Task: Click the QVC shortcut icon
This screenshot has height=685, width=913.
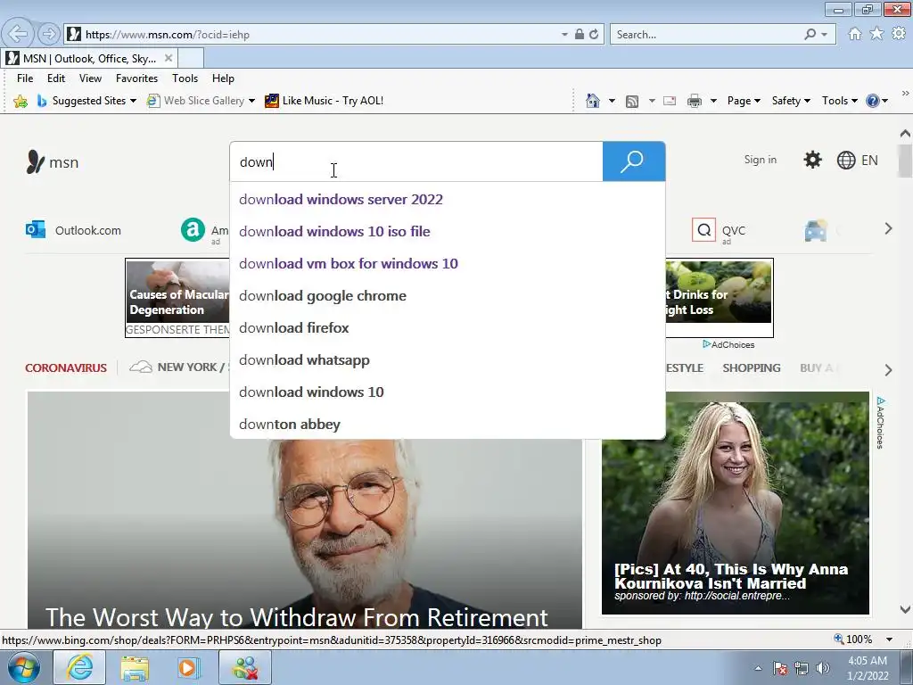Action: pyautogui.click(x=703, y=230)
